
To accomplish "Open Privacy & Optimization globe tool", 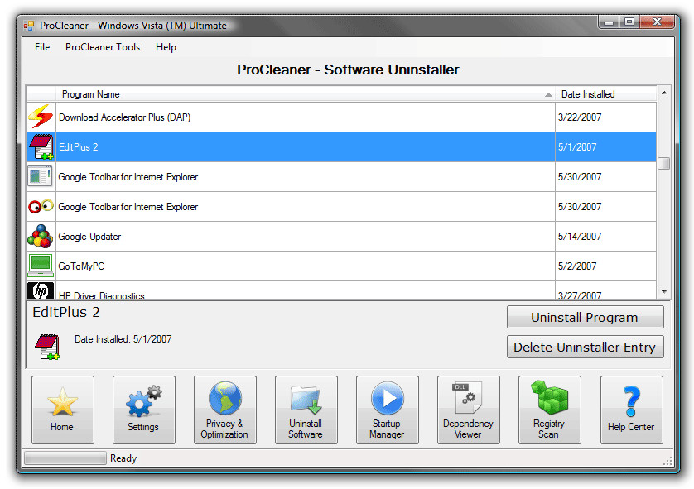I will coord(224,410).
